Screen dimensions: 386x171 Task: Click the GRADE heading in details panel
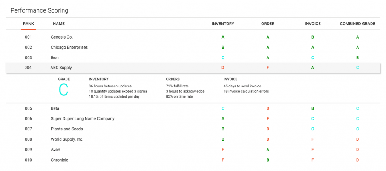(64, 79)
